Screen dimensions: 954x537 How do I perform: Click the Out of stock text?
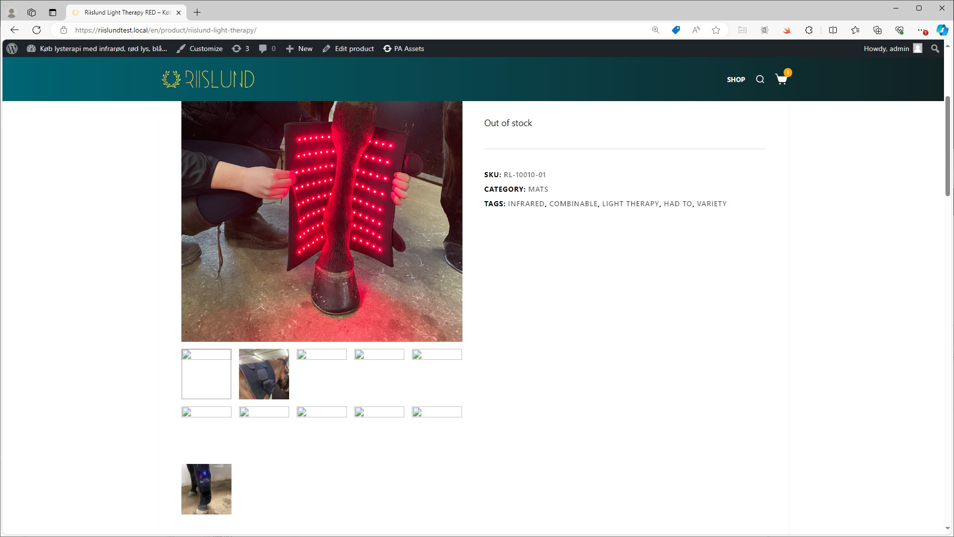click(x=508, y=123)
